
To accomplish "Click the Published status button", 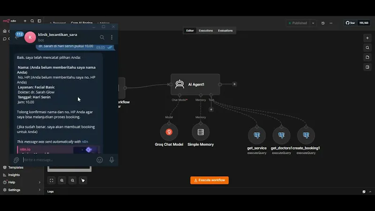I will click(298, 23).
